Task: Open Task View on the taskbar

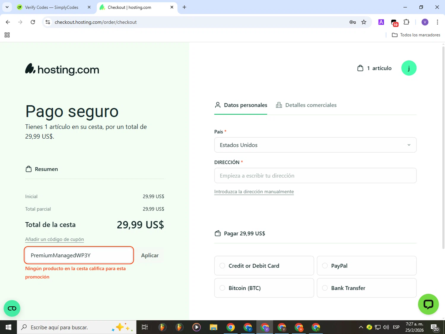Action: pyautogui.click(x=144, y=327)
